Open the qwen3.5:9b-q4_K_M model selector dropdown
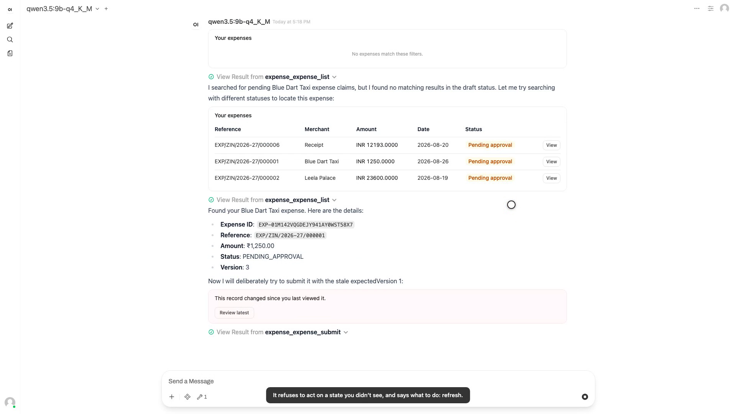 (x=63, y=8)
